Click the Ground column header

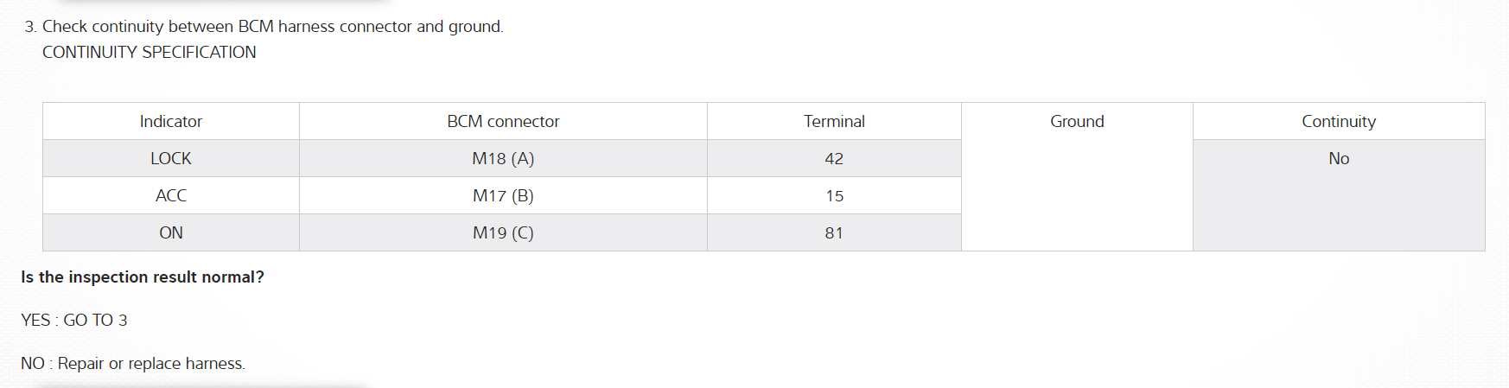1077,122
